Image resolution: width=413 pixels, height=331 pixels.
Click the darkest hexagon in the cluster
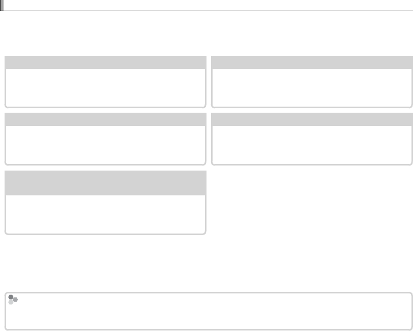pyautogui.click(x=11, y=297)
